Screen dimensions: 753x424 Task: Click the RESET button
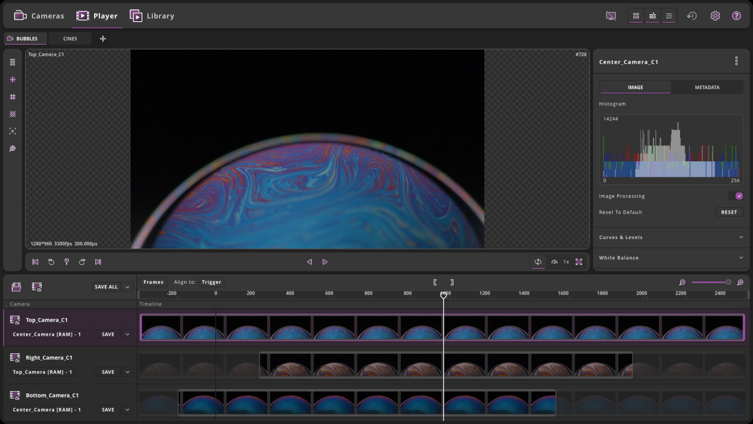(729, 212)
